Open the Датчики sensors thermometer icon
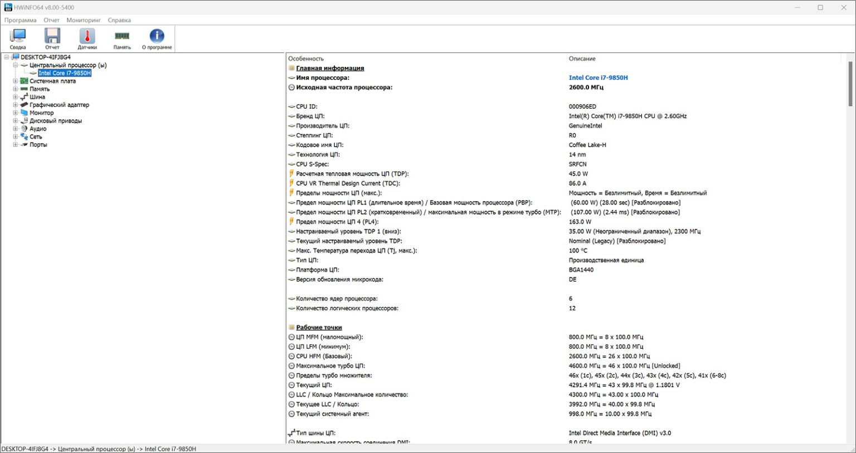The width and height of the screenshot is (856, 453). point(87,37)
